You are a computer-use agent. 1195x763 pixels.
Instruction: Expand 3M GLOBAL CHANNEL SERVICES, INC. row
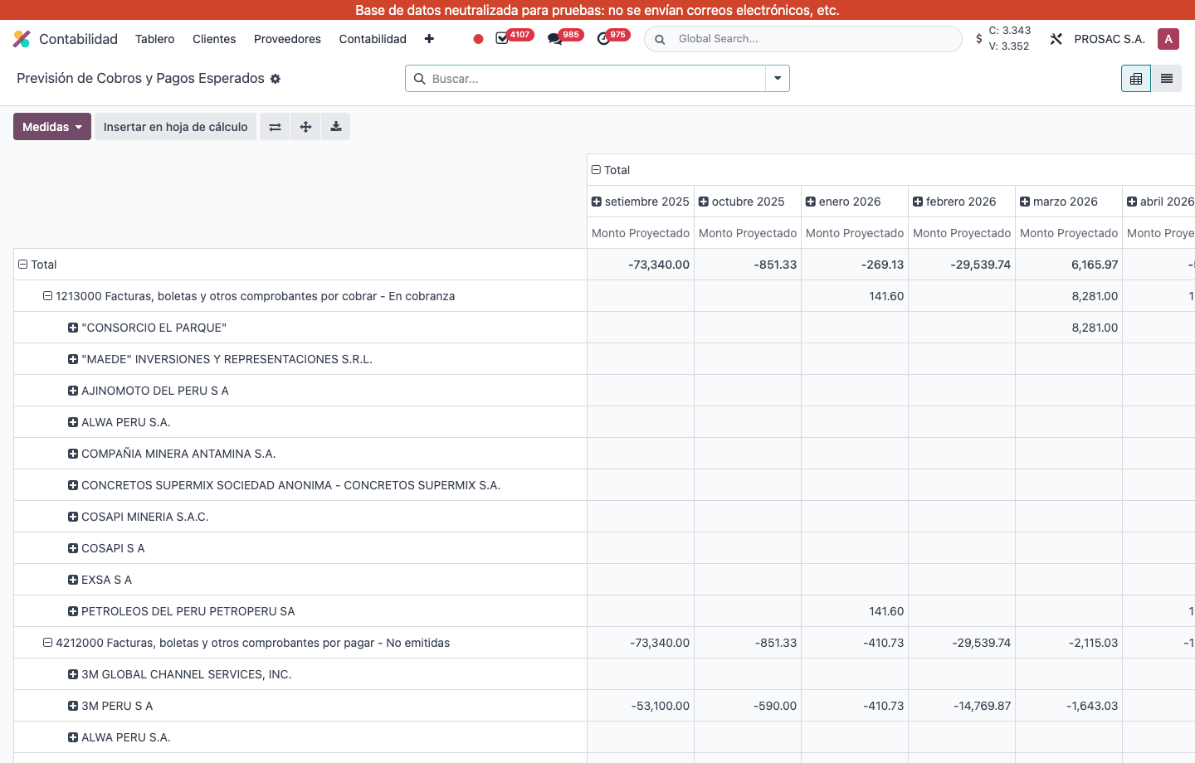click(73, 674)
